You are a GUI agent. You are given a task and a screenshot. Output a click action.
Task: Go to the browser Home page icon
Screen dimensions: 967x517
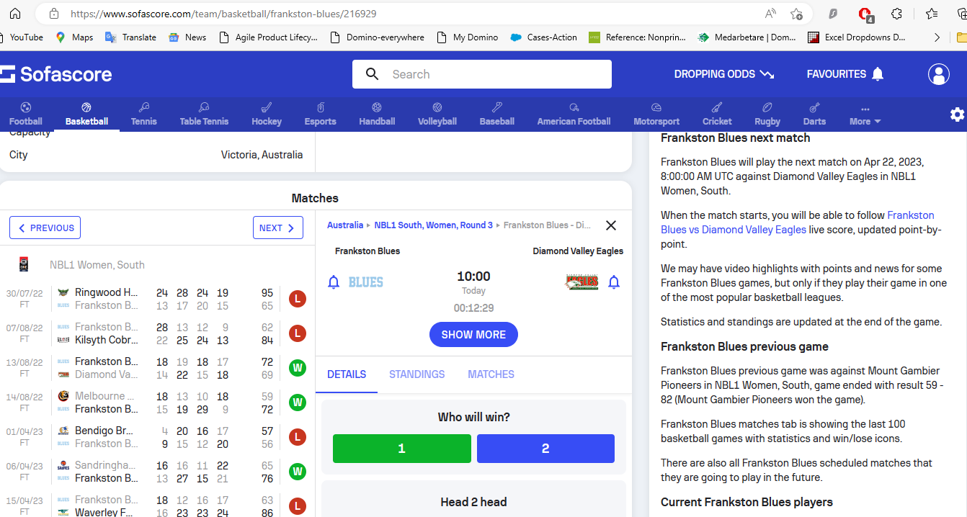point(15,14)
